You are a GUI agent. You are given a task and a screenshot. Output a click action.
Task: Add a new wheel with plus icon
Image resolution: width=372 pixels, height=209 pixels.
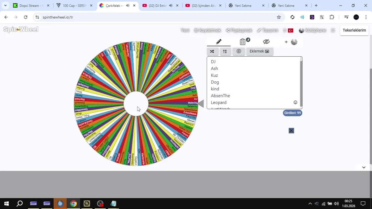pos(286,42)
